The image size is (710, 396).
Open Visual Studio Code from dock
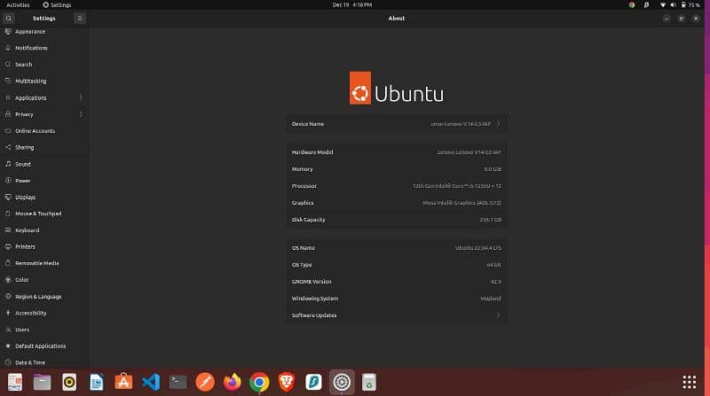[151, 382]
